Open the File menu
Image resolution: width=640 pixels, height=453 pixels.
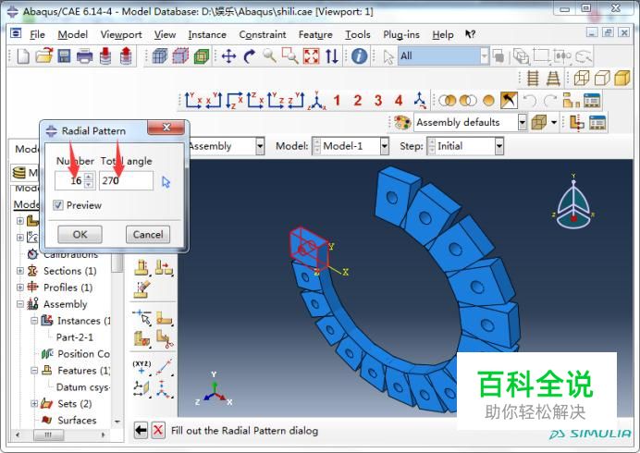coord(37,35)
